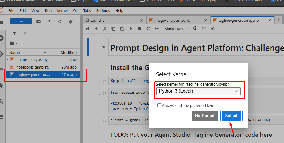Image resolution: width=284 pixels, height=143 pixels.
Task: Enable Always start the preferred kernel
Action: pyautogui.click(x=159, y=105)
